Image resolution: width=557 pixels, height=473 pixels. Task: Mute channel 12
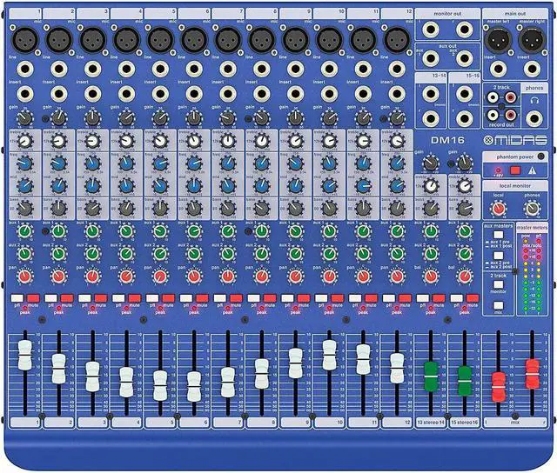pos(405,298)
